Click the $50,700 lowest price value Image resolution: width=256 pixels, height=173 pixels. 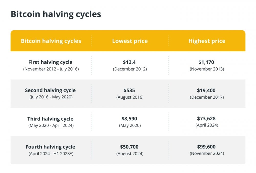pyautogui.click(x=129, y=147)
